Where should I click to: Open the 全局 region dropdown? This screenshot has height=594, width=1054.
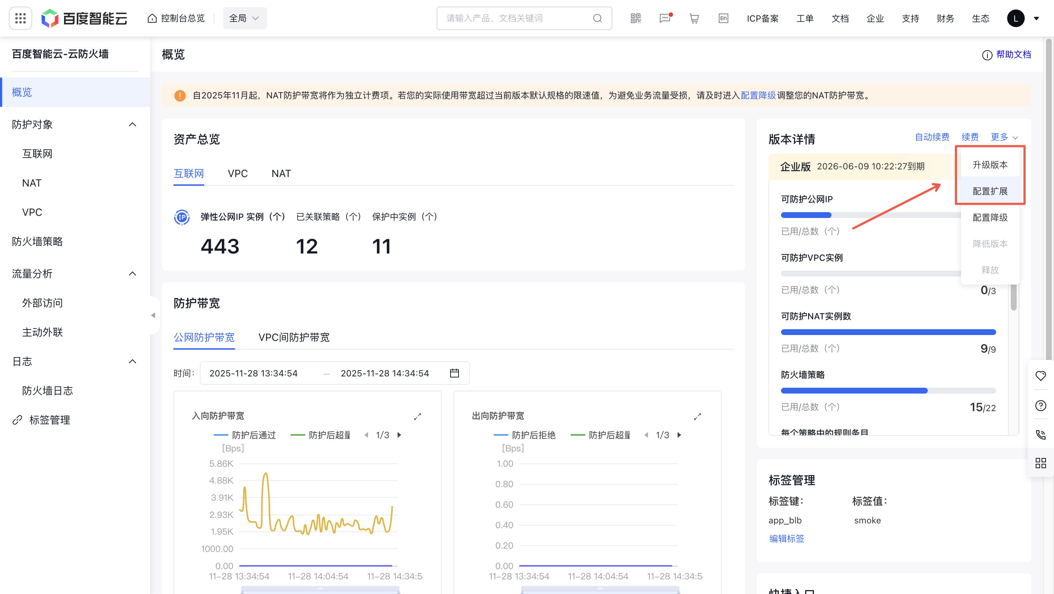click(x=245, y=18)
